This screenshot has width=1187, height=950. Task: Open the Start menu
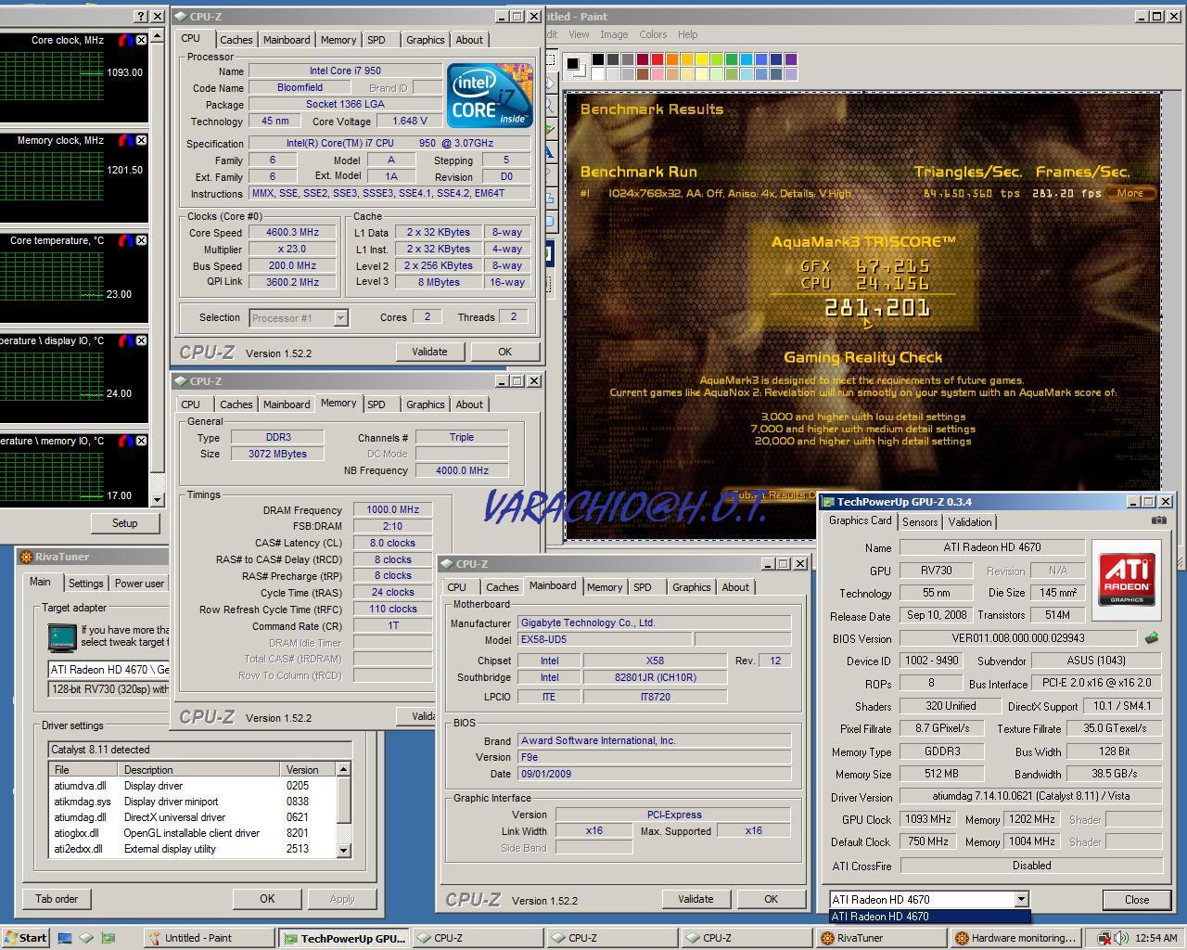pyautogui.click(x=25, y=938)
